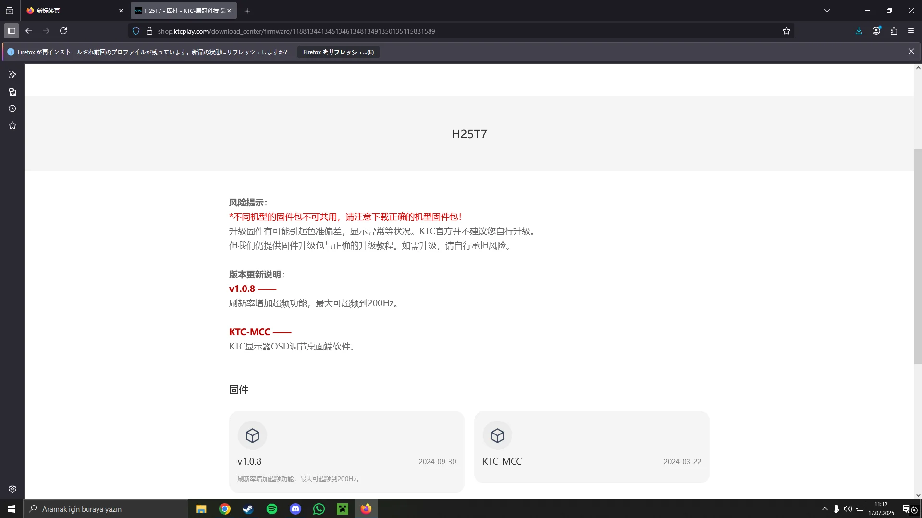
Task: Open the taskbar clock and date
Action: [881, 509]
